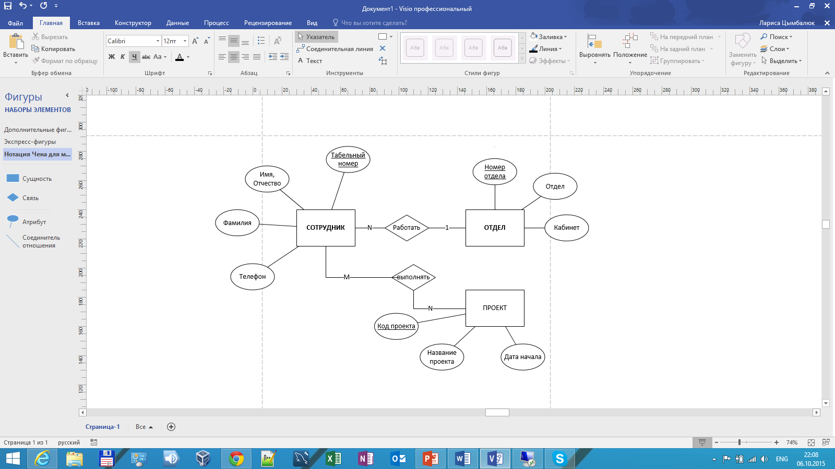Open the File (Файл) tab

[x=15, y=23]
